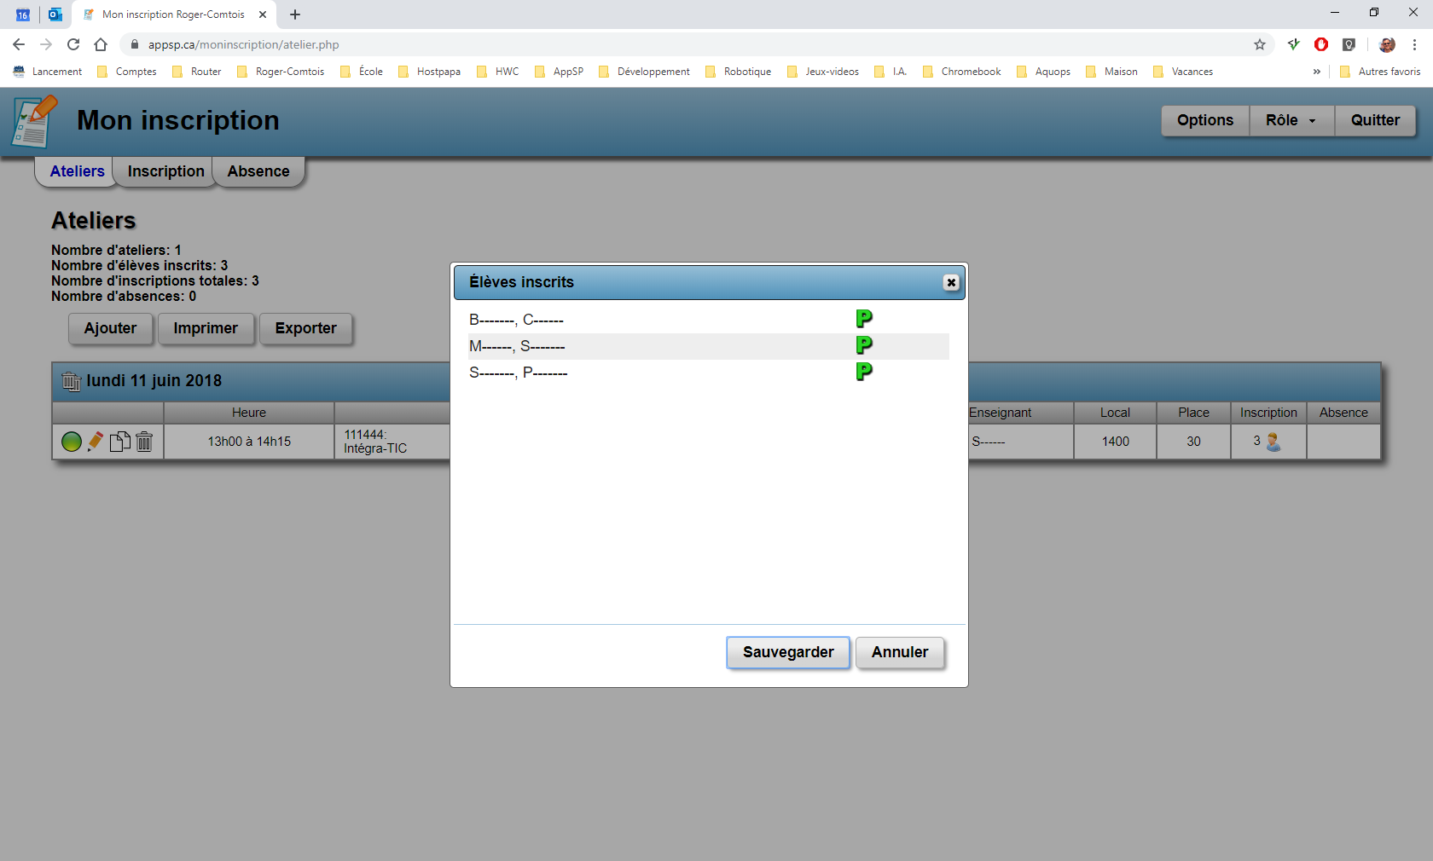Image resolution: width=1433 pixels, height=861 pixels.
Task: Click trash icon beside lundi 11 juin
Action: click(72, 381)
